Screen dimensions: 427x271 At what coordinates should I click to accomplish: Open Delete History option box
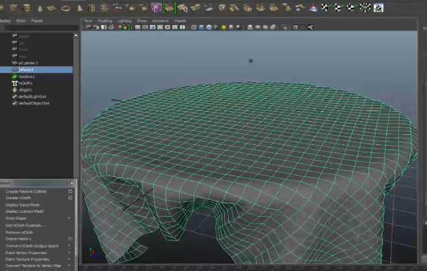point(70,238)
